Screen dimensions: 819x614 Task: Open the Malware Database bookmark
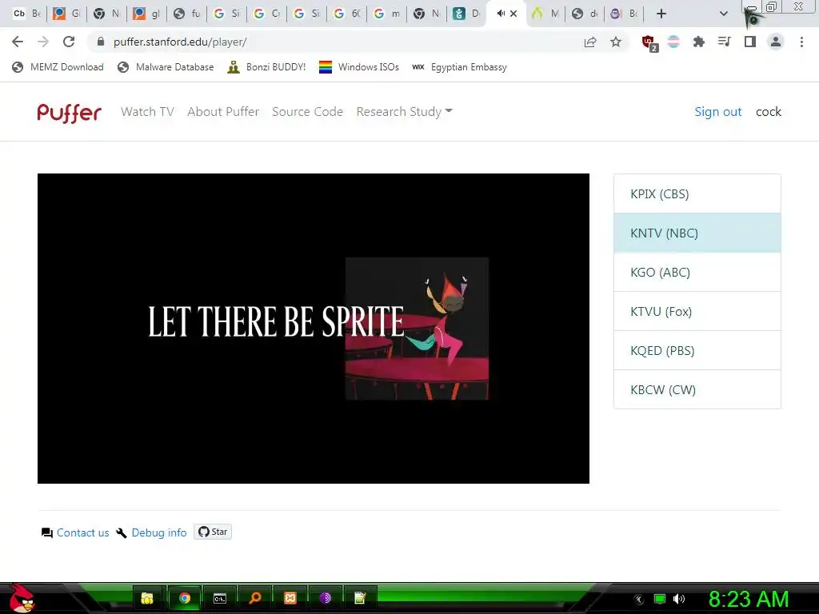tap(166, 67)
